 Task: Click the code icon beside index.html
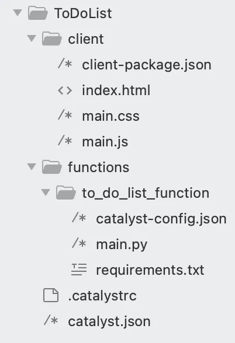click(65, 90)
